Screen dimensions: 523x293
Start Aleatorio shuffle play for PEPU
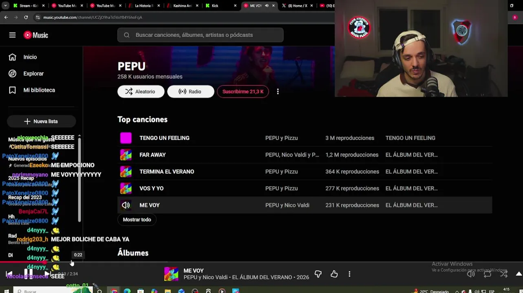(x=141, y=92)
